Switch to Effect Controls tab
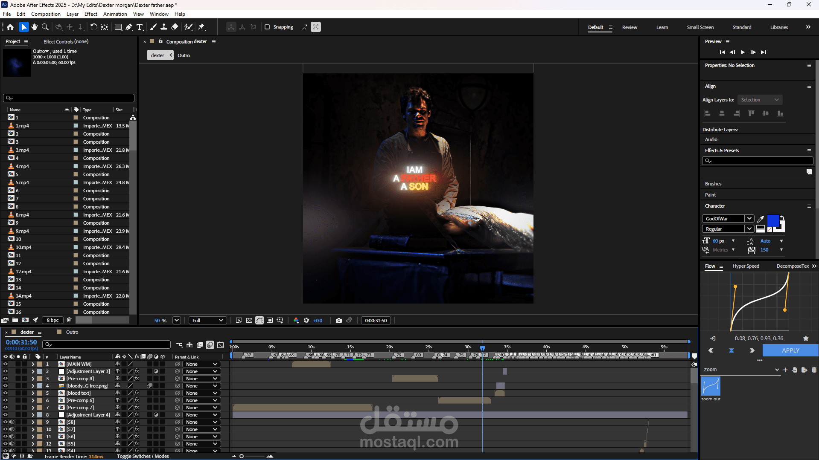Screen dimensions: 819x460 (66, 42)
